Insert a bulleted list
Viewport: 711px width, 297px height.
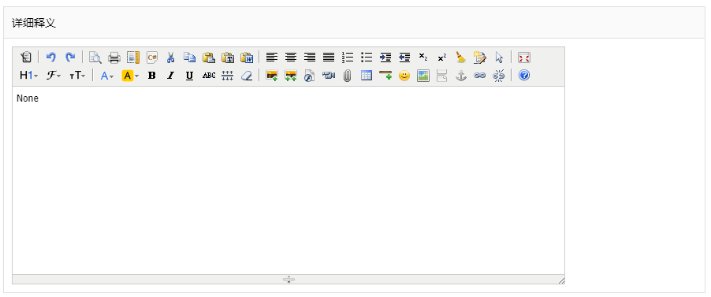point(367,58)
